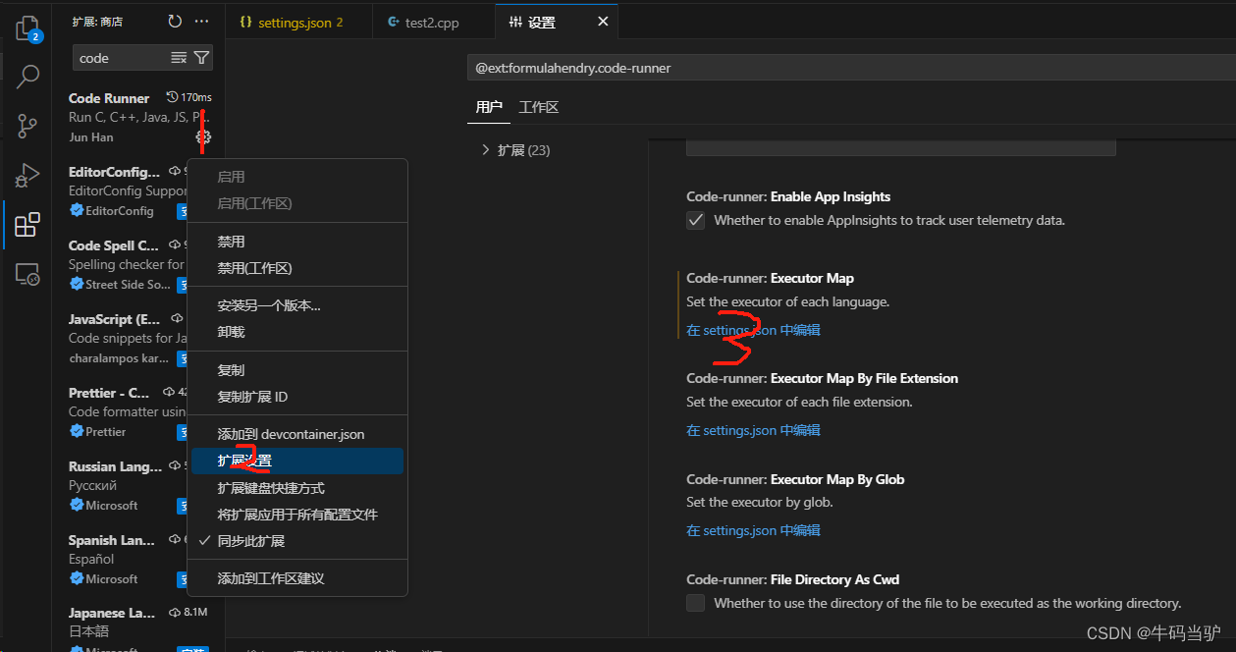Click the settings search input field
Screen dimensions: 1236x652
[x=844, y=68]
